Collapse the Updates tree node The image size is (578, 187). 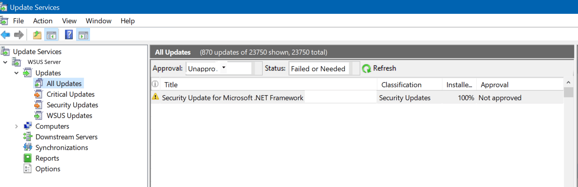17,73
